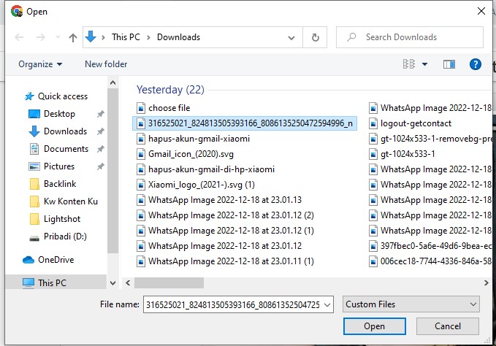The height and width of the screenshot is (346, 496).
Task: Unpin the Desktop quick access pin
Action: [x=100, y=114]
